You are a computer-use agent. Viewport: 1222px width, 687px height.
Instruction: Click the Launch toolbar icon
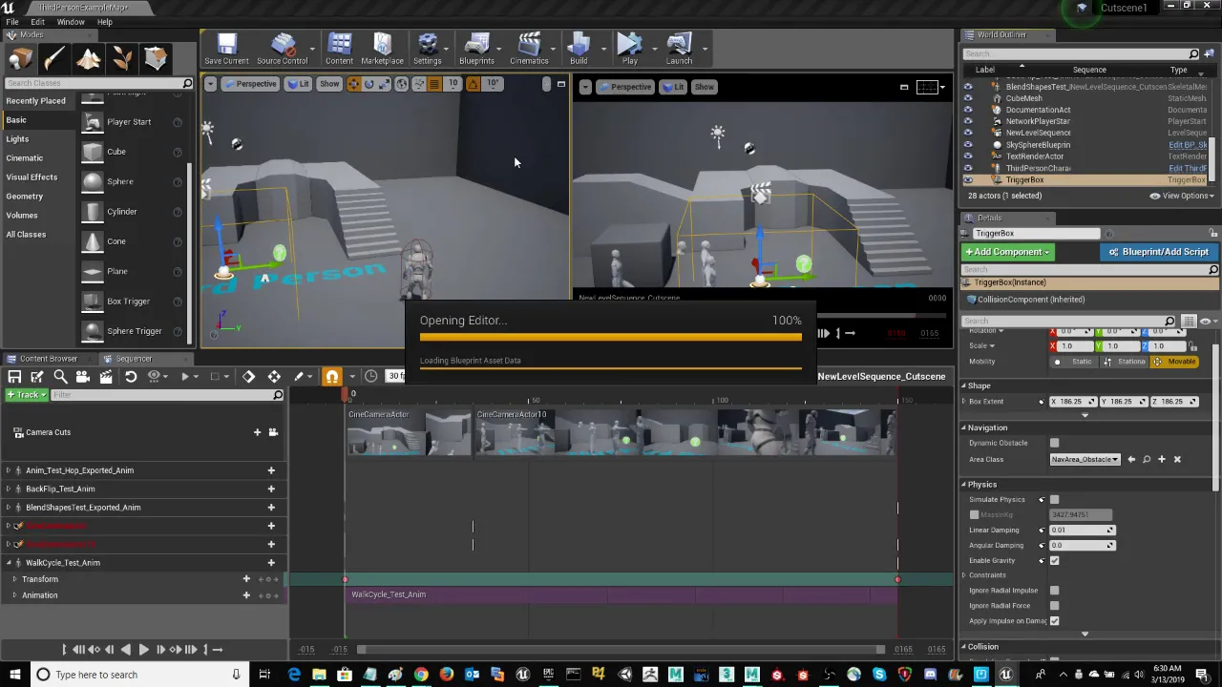pos(679,50)
